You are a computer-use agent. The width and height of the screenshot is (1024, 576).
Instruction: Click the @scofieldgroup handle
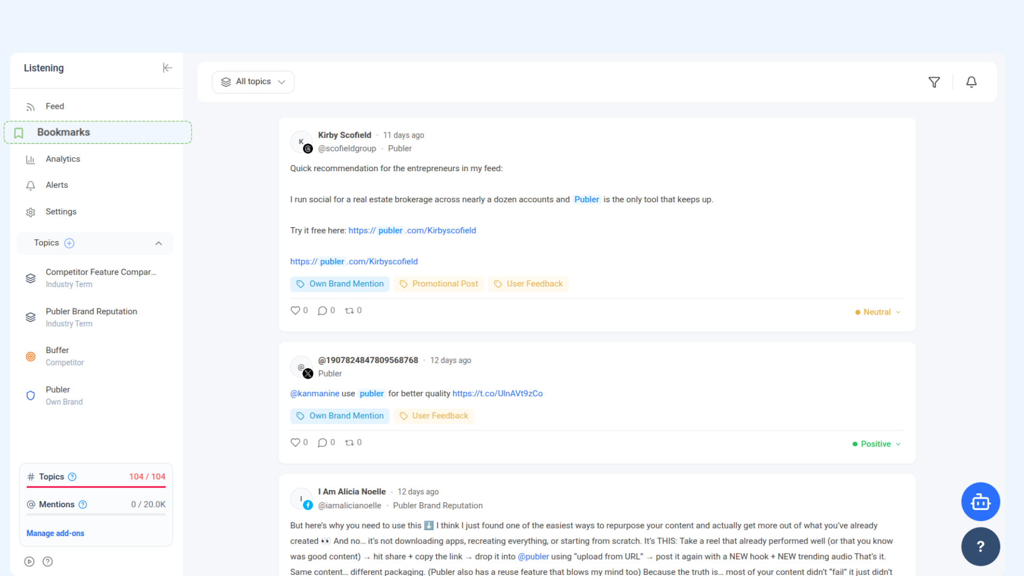pos(347,149)
